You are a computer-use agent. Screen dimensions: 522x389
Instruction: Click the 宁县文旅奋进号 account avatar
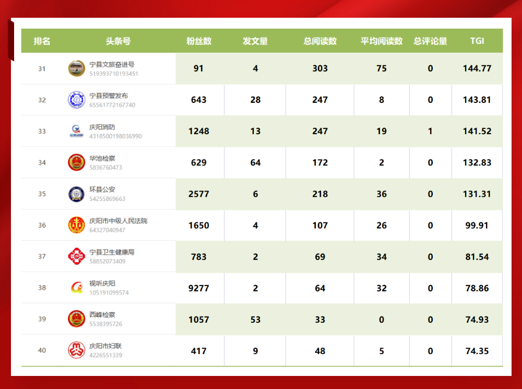tap(76, 68)
